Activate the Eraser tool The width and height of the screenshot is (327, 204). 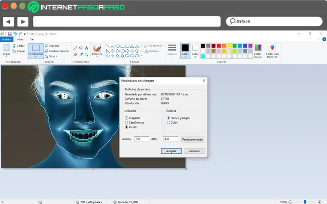[x=75, y=54]
